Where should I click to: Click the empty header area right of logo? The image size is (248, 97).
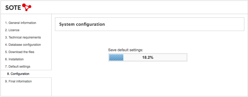139,7
